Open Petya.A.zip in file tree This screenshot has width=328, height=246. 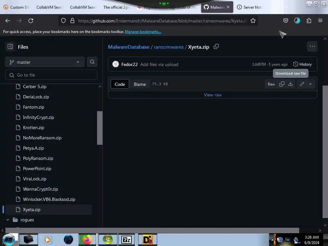coord(33,148)
